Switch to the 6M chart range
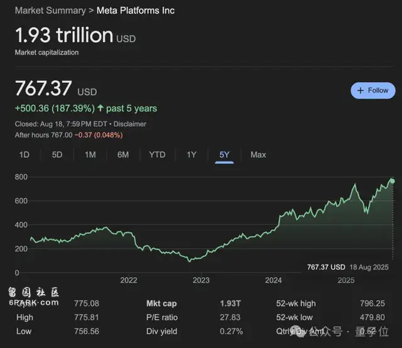Viewport: 402px width, 348px height. [123, 155]
